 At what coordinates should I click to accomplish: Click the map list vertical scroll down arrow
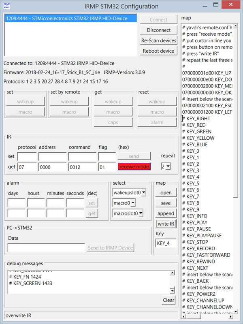coord(236,311)
